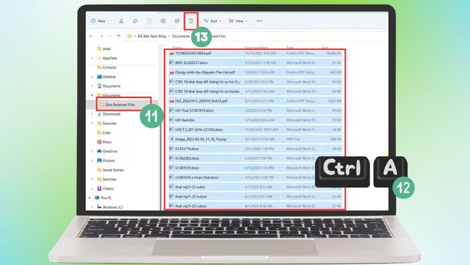Open the New dropdown button
Image resolution: width=470 pixels, height=265 pixels.
pyautogui.click(x=100, y=21)
